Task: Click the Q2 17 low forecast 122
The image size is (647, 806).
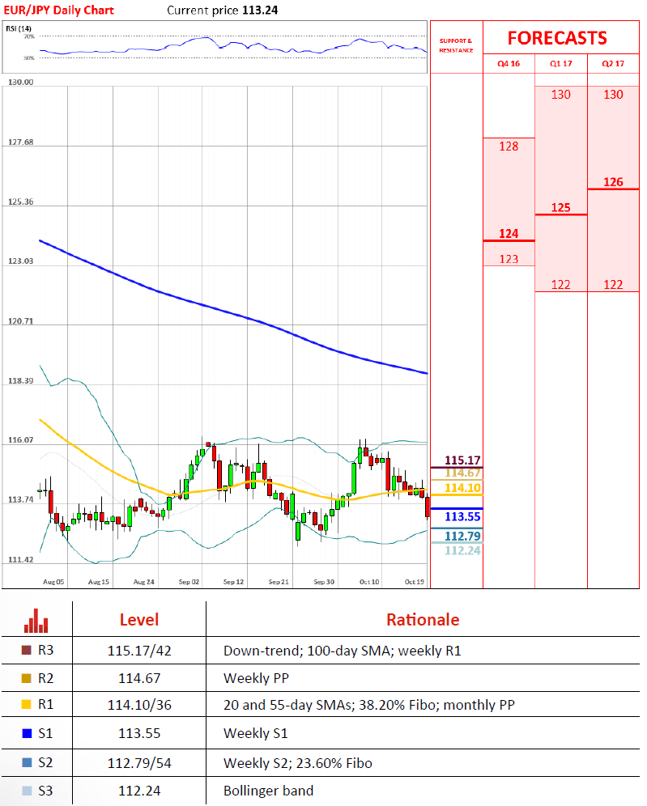Action: point(613,285)
